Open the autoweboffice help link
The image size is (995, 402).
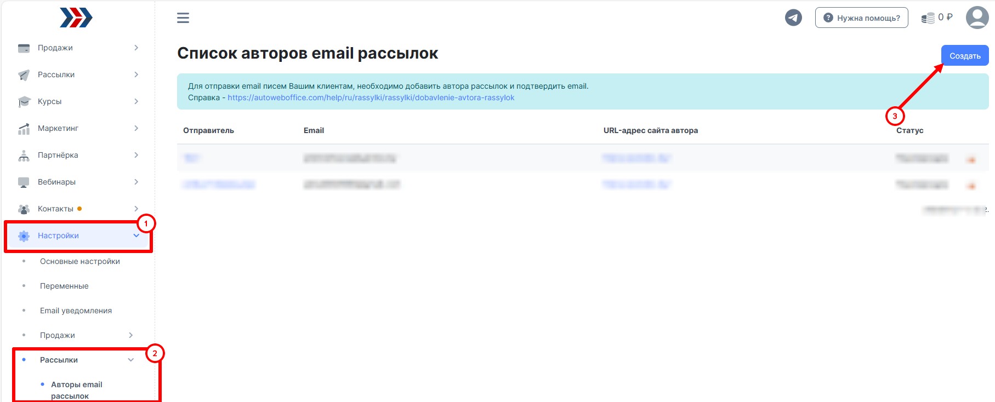click(371, 97)
